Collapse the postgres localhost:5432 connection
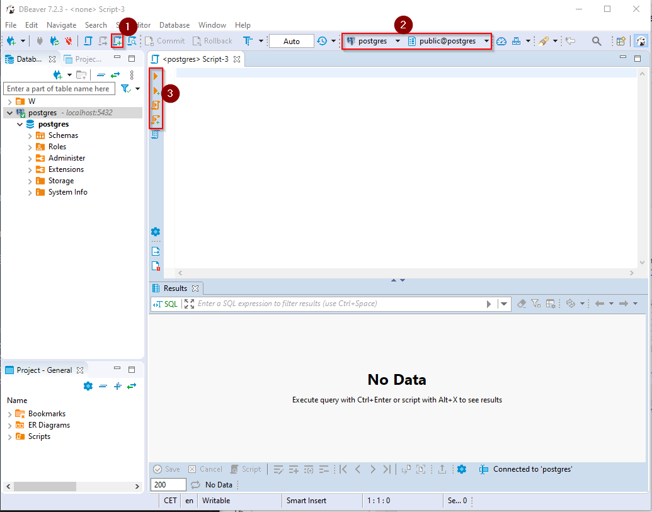The image size is (652, 512). [10, 113]
